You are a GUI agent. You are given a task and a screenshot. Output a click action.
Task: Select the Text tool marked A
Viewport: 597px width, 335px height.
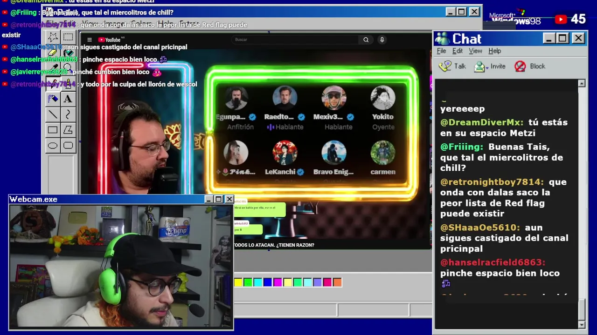pyautogui.click(x=68, y=99)
